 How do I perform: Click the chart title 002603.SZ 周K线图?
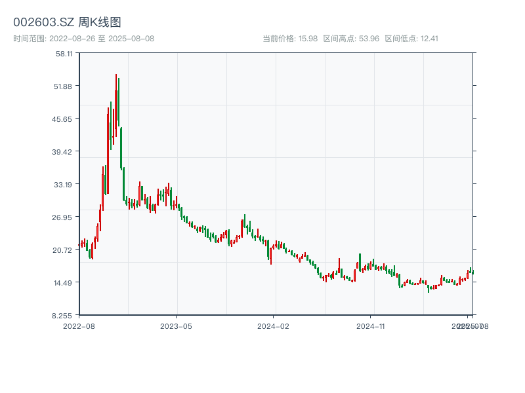(67, 22)
